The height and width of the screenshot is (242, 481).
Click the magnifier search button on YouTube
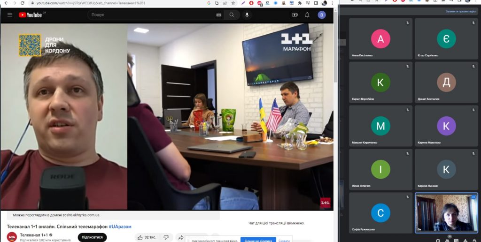[x=232, y=15]
